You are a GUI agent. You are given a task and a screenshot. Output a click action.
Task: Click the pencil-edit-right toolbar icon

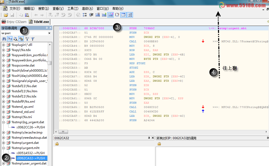[x=63, y=15]
